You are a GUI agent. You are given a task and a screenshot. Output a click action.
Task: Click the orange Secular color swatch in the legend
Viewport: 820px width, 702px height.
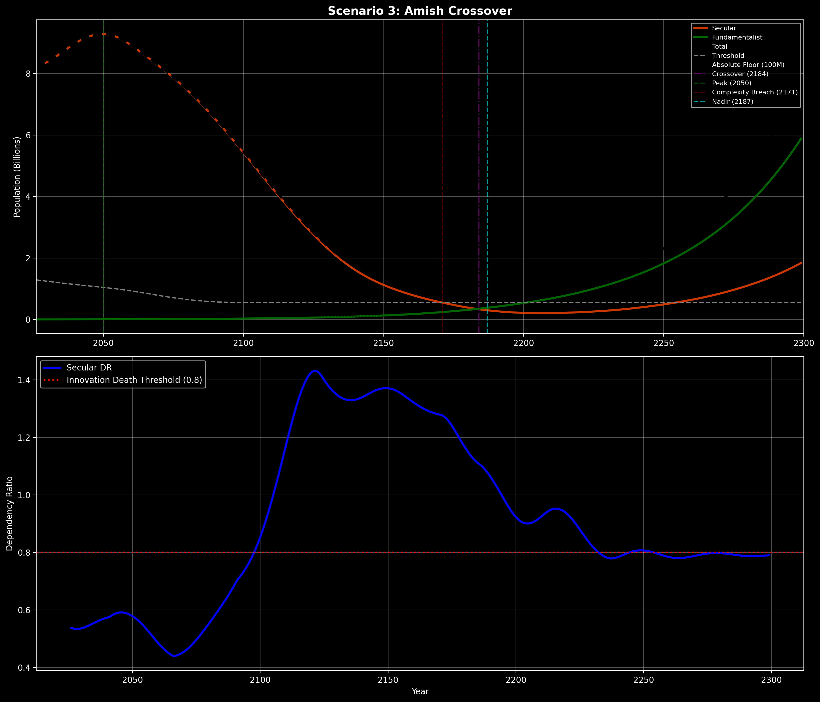coord(700,29)
